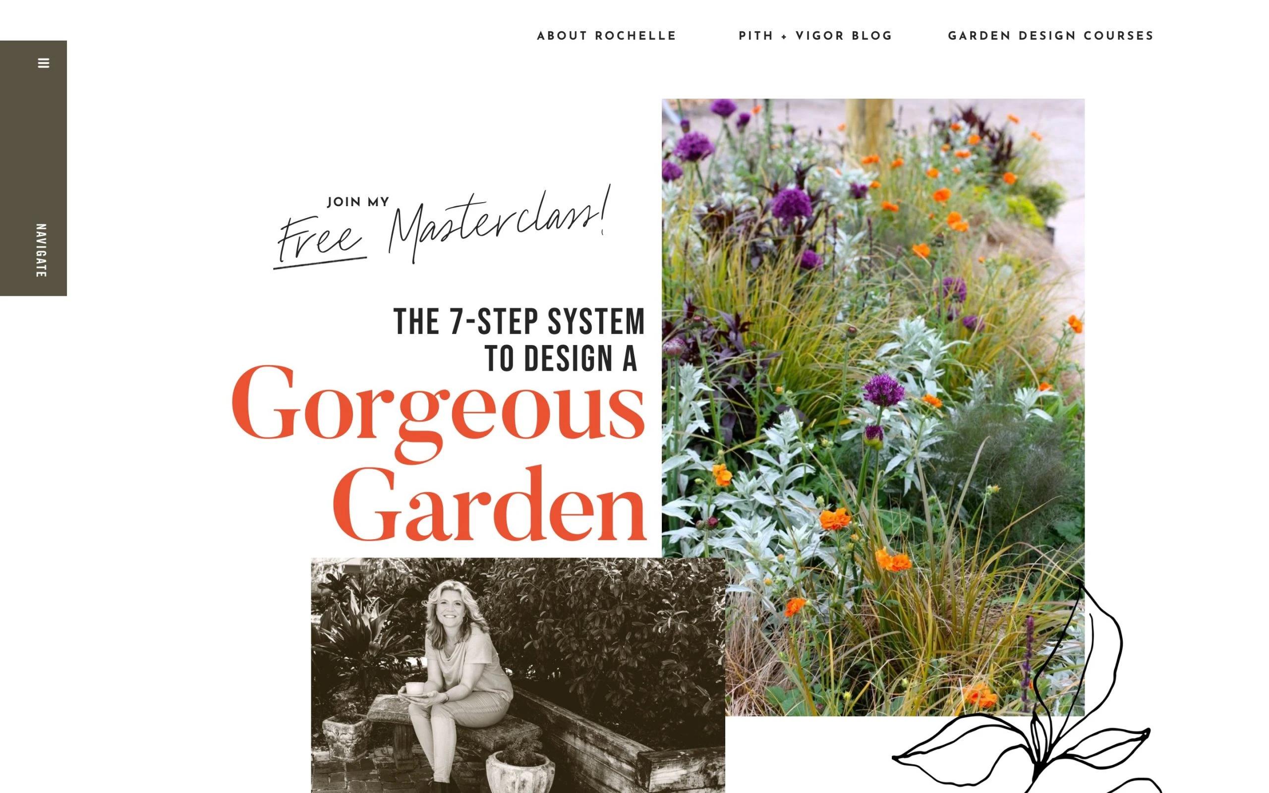Image resolution: width=1269 pixels, height=793 pixels.
Task: Click the colorful flower garden photo
Action: point(872,407)
